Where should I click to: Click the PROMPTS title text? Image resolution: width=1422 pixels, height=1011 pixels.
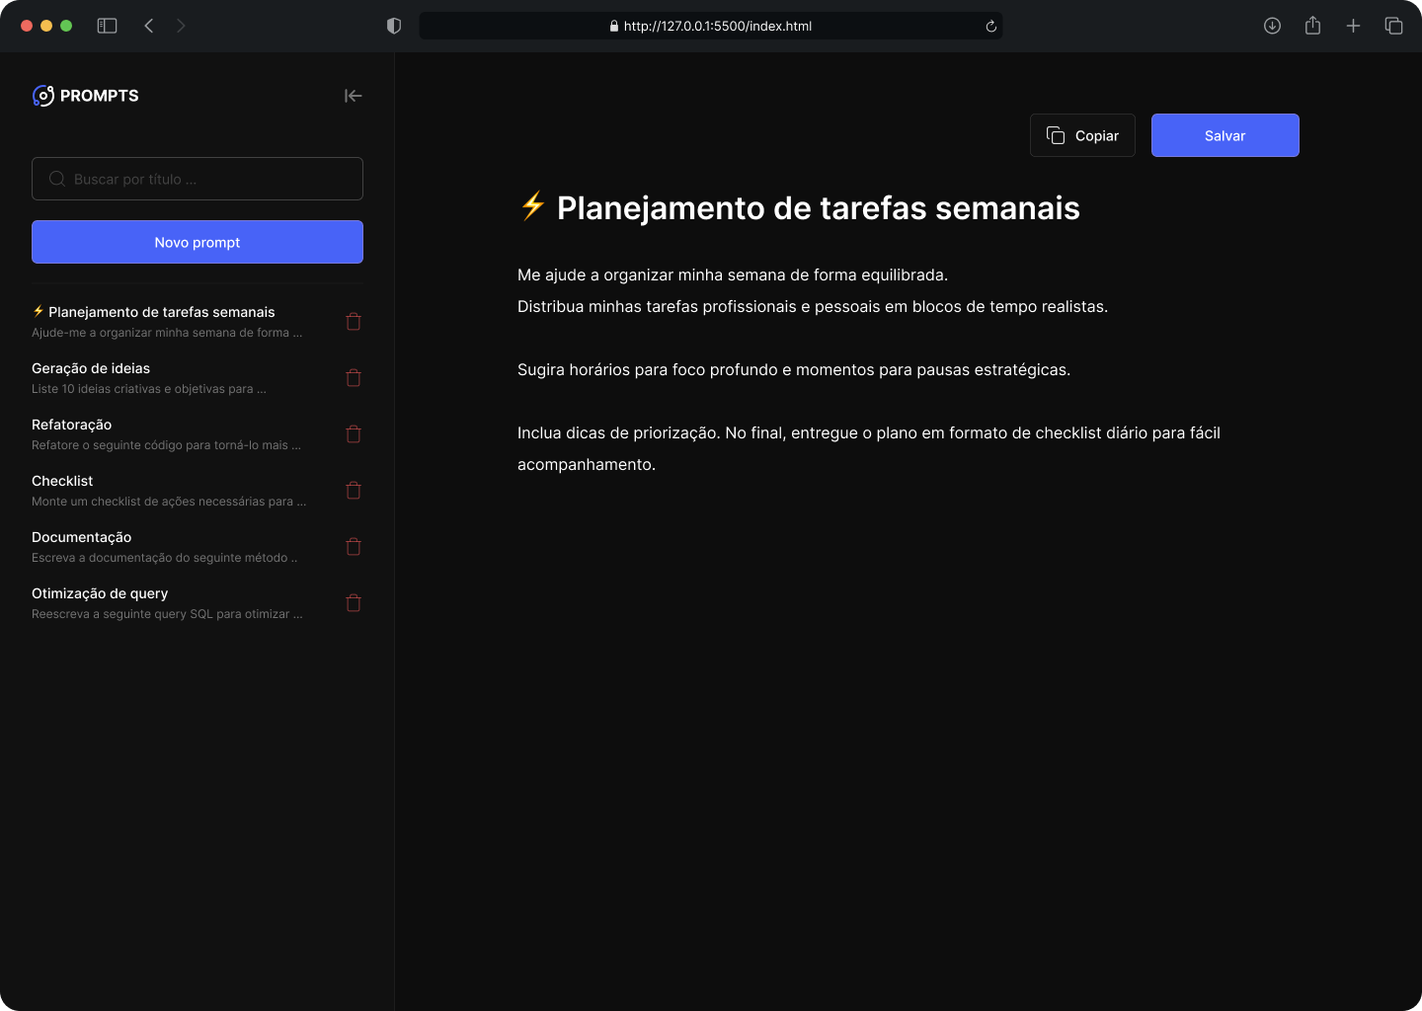tap(100, 96)
